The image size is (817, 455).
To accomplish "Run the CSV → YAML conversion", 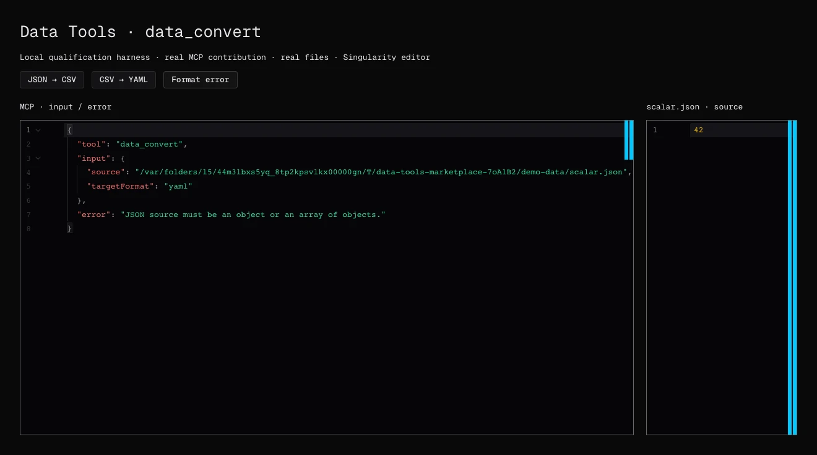I will coord(124,80).
